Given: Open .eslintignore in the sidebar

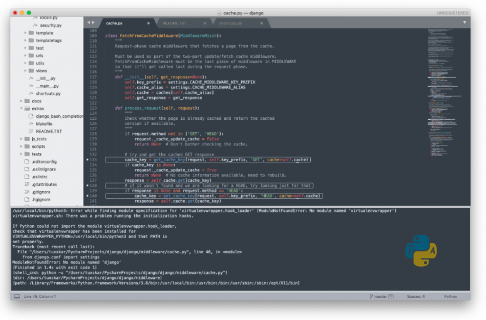Looking at the screenshot, I should tap(44, 169).
